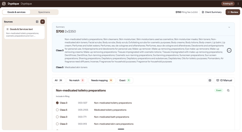Collapse the Summary panel chevron
Viewport: 242px width, 132px height.
(x=229, y=27)
